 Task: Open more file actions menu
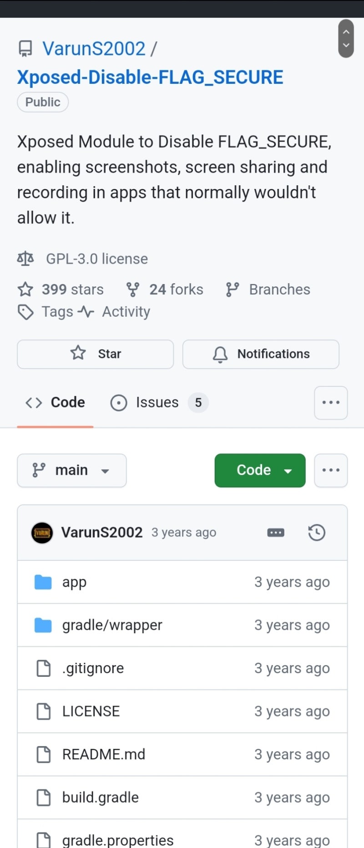point(331,470)
